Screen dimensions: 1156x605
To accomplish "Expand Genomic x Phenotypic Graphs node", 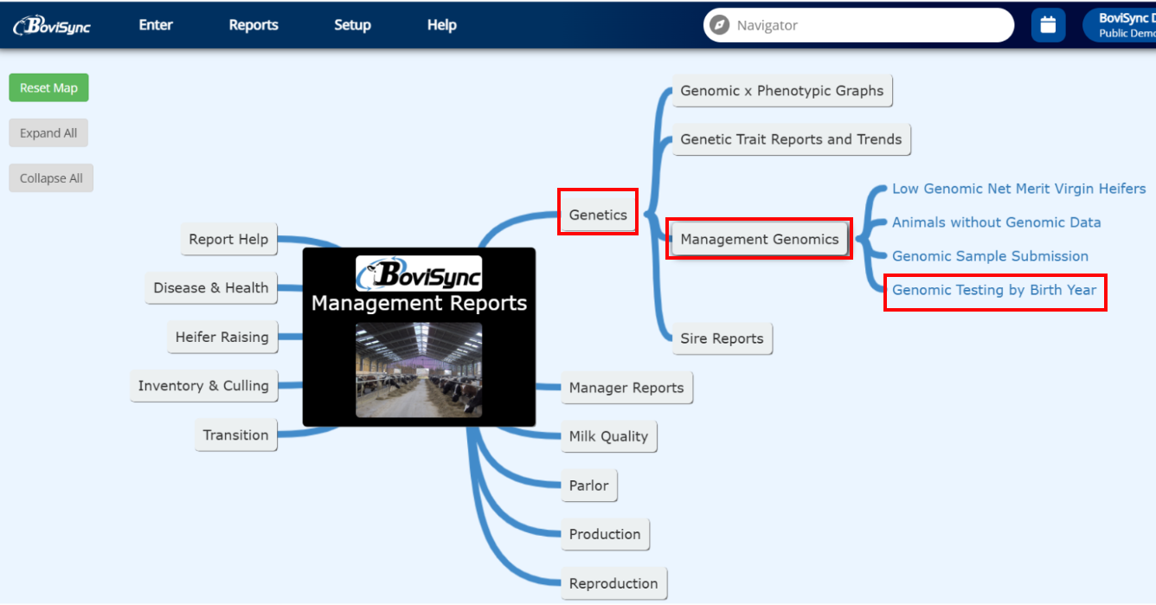I will click(x=782, y=91).
